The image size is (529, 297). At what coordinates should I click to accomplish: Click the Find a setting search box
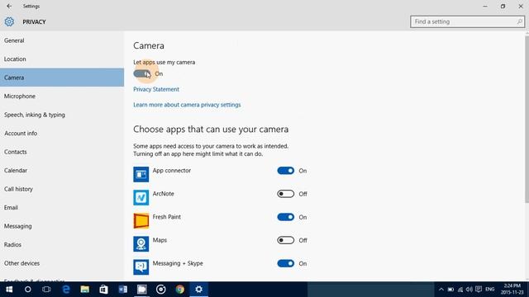coord(467,21)
